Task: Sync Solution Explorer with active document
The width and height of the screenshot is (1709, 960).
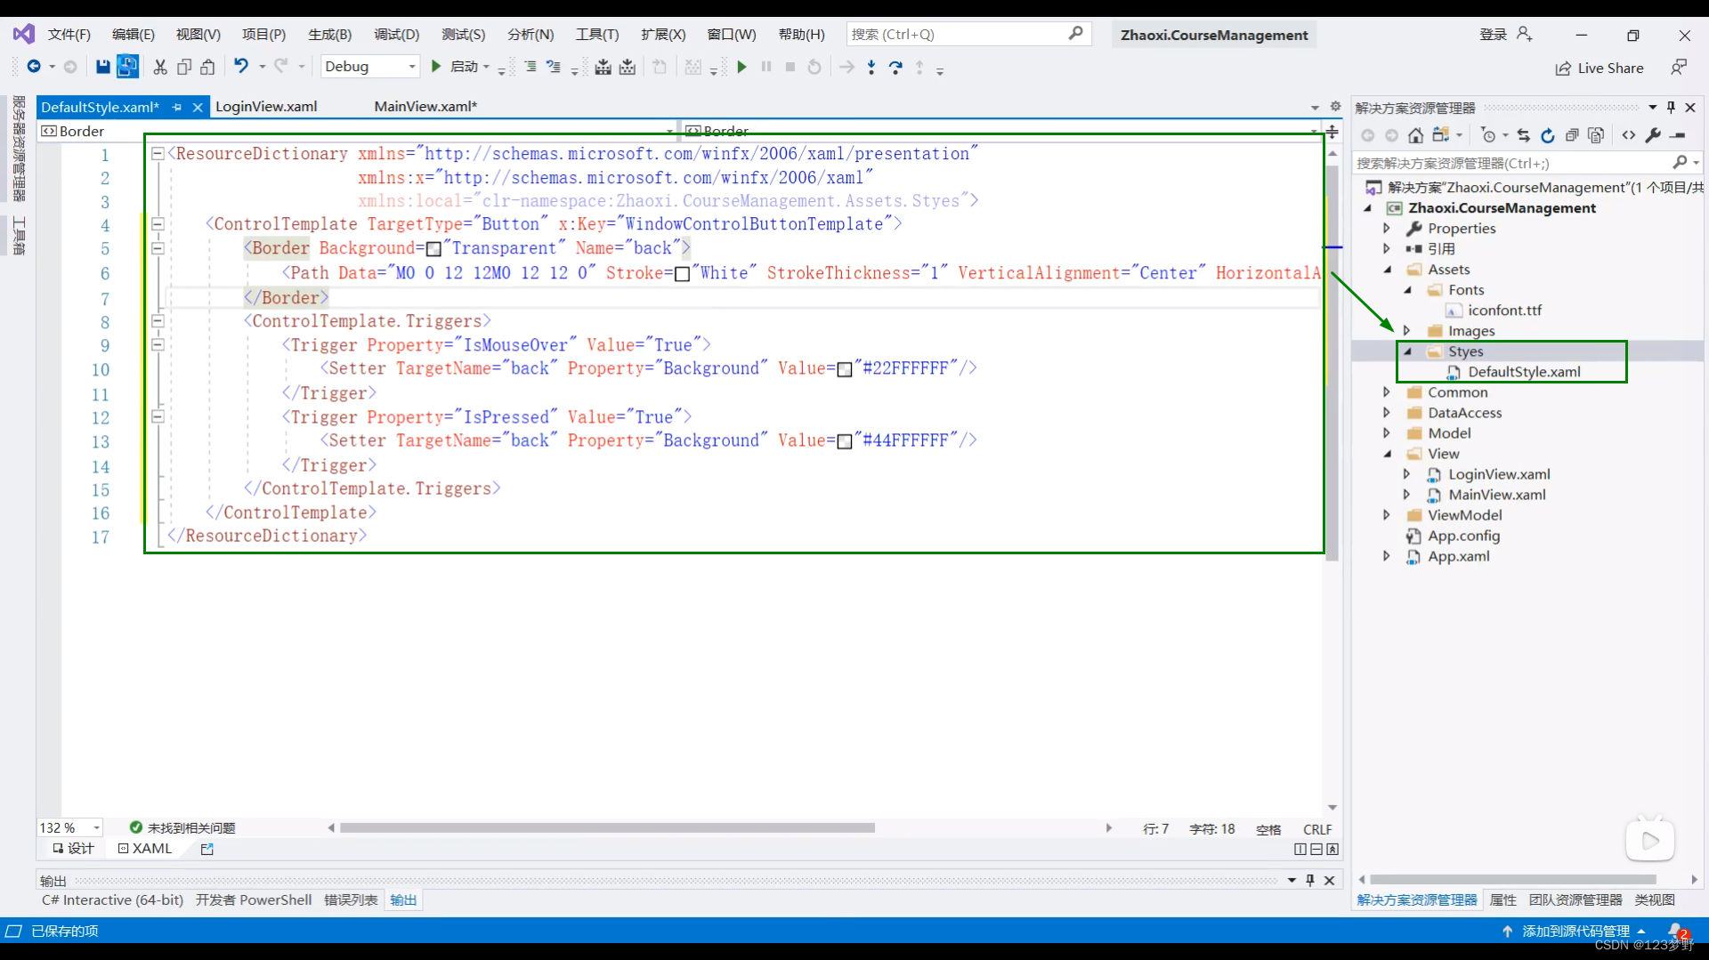Action: (x=1523, y=135)
